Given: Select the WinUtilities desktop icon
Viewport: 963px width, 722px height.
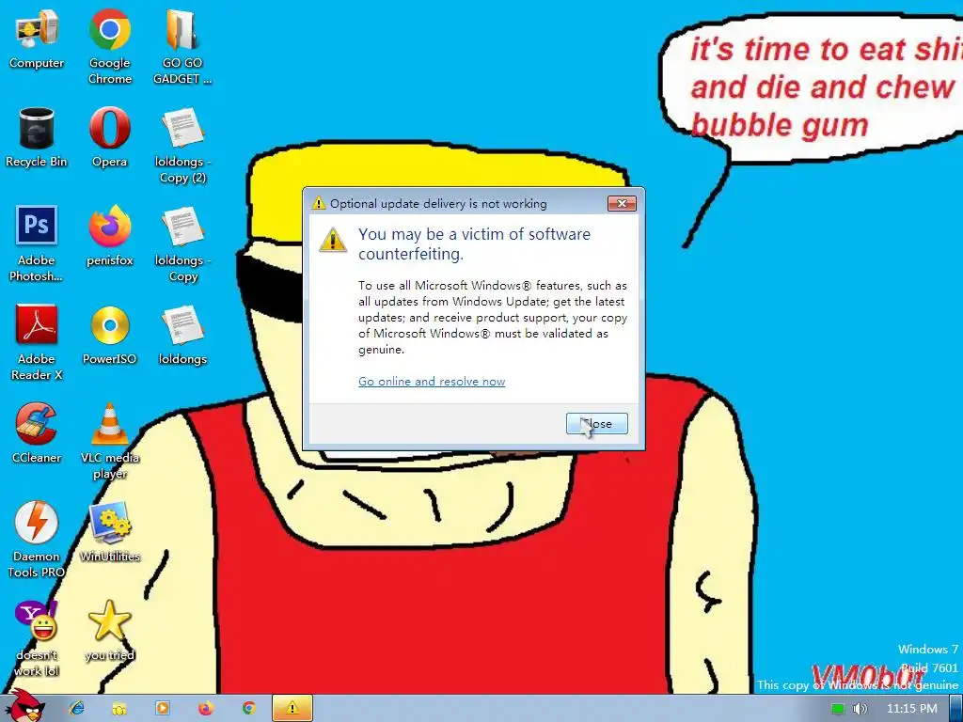Looking at the screenshot, I should [109, 532].
